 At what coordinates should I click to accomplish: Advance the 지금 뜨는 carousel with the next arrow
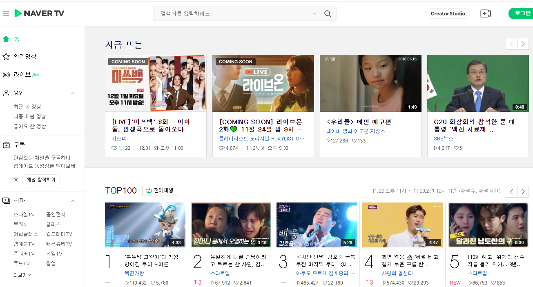pyautogui.click(x=523, y=44)
